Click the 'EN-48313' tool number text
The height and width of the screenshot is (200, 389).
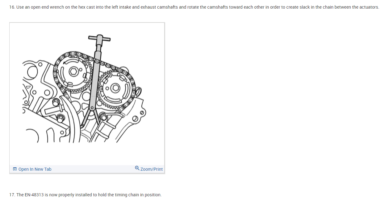pos(34,195)
